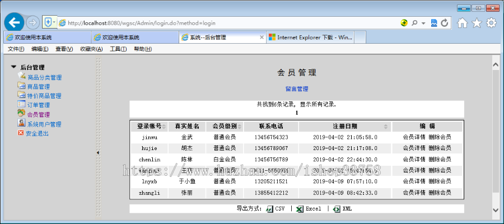Image resolution: width=504 pixels, height=224 pixels.
Task: Open the 收藏夹(A) menu
Action: coord(91,49)
